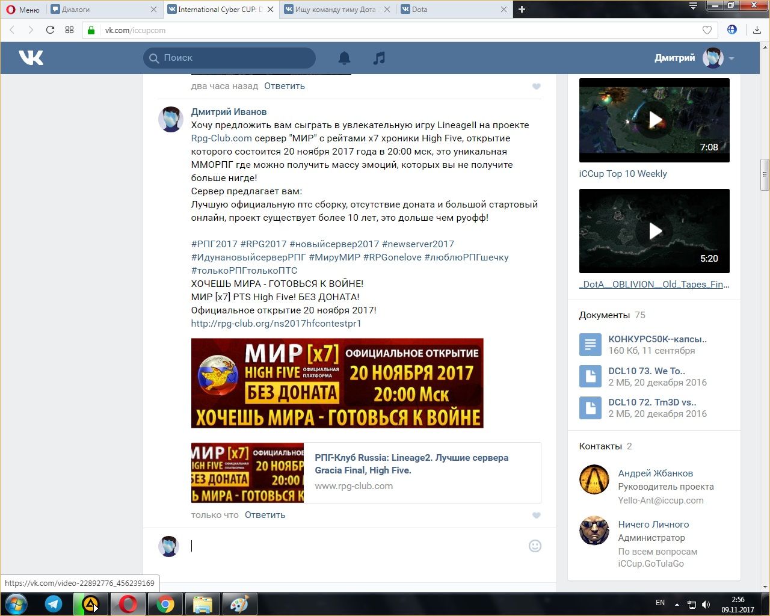
Task: Open the Rpg-Club.com link in comment
Action: click(x=221, y=138)
